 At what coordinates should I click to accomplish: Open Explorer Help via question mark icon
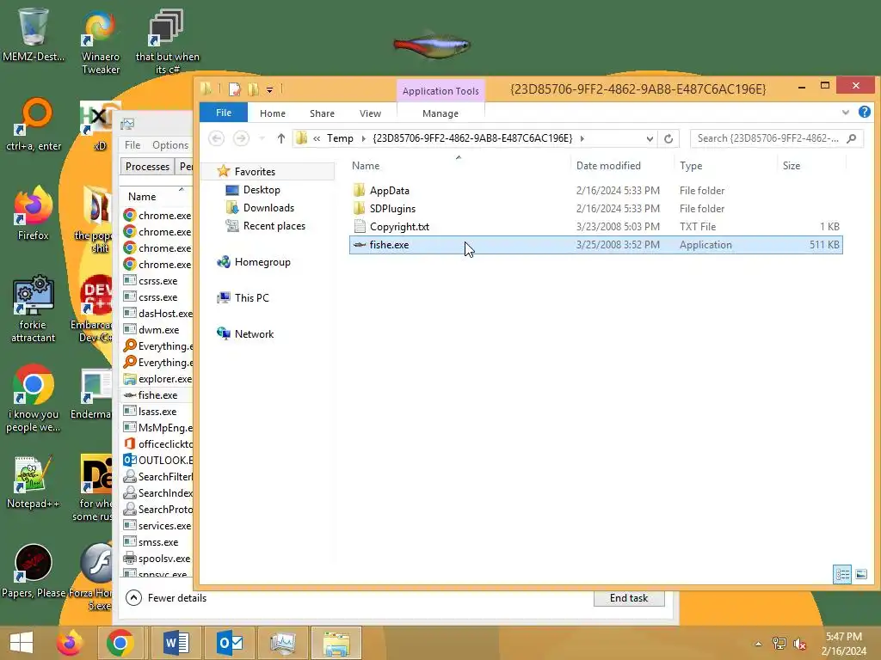[x=864, y=113]
